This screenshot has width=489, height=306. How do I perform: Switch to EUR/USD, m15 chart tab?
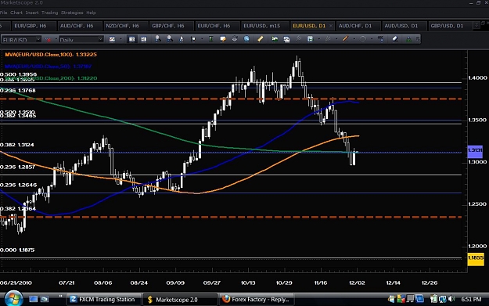(264, 26)
